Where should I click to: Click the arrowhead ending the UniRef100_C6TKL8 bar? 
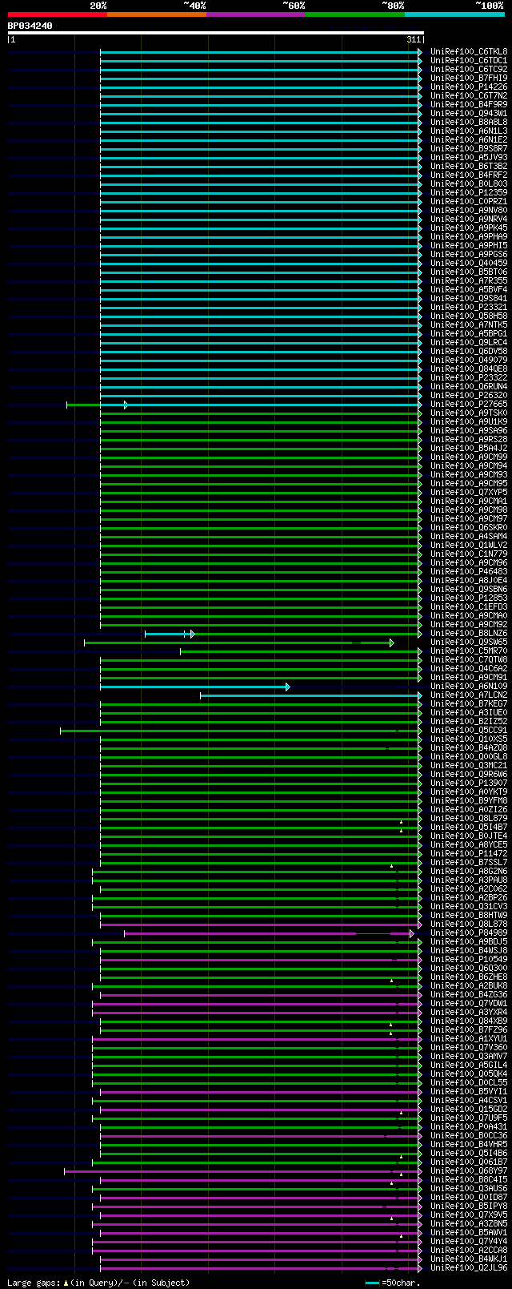pos(420,52)
